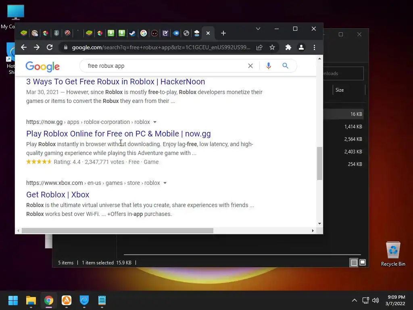Open the tab search chevron in Chrome's title bar

(258, 29)
